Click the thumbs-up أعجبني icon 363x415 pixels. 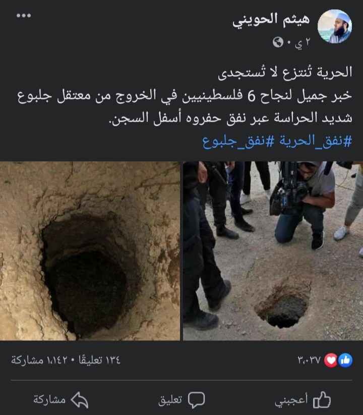[322, 400]
